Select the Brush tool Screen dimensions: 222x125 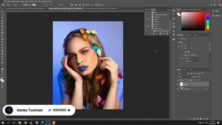(x=2, y=36)
